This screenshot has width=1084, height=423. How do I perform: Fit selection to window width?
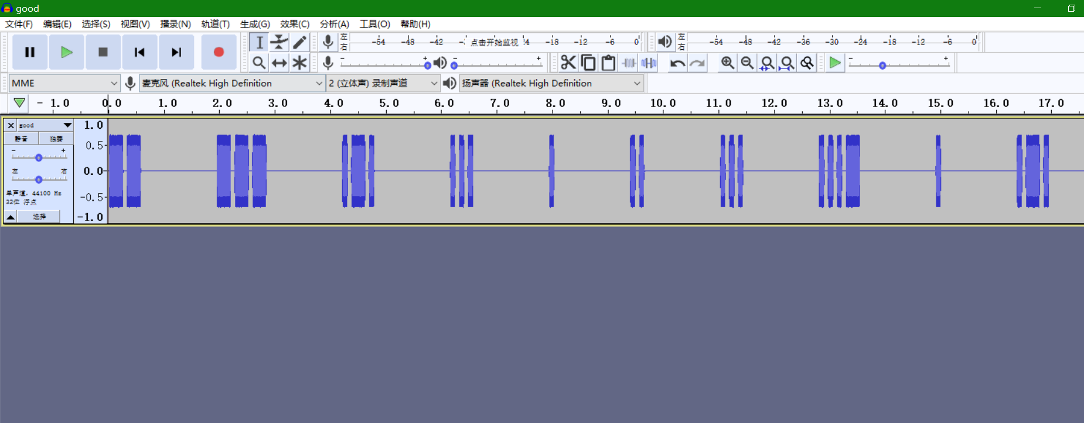(767, 63)
